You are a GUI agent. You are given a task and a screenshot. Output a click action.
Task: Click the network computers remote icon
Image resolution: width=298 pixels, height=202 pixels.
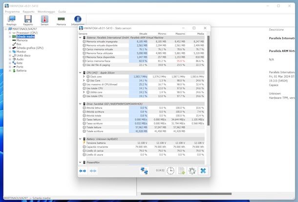coord(144,171)
